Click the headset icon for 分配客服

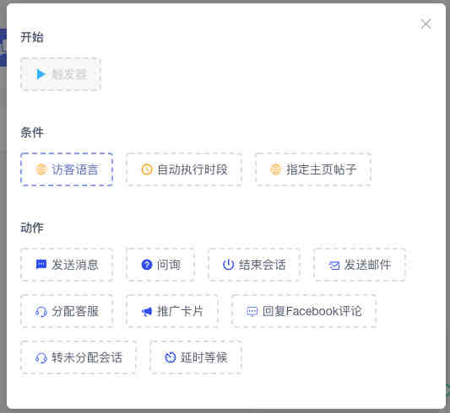point(41,311)
